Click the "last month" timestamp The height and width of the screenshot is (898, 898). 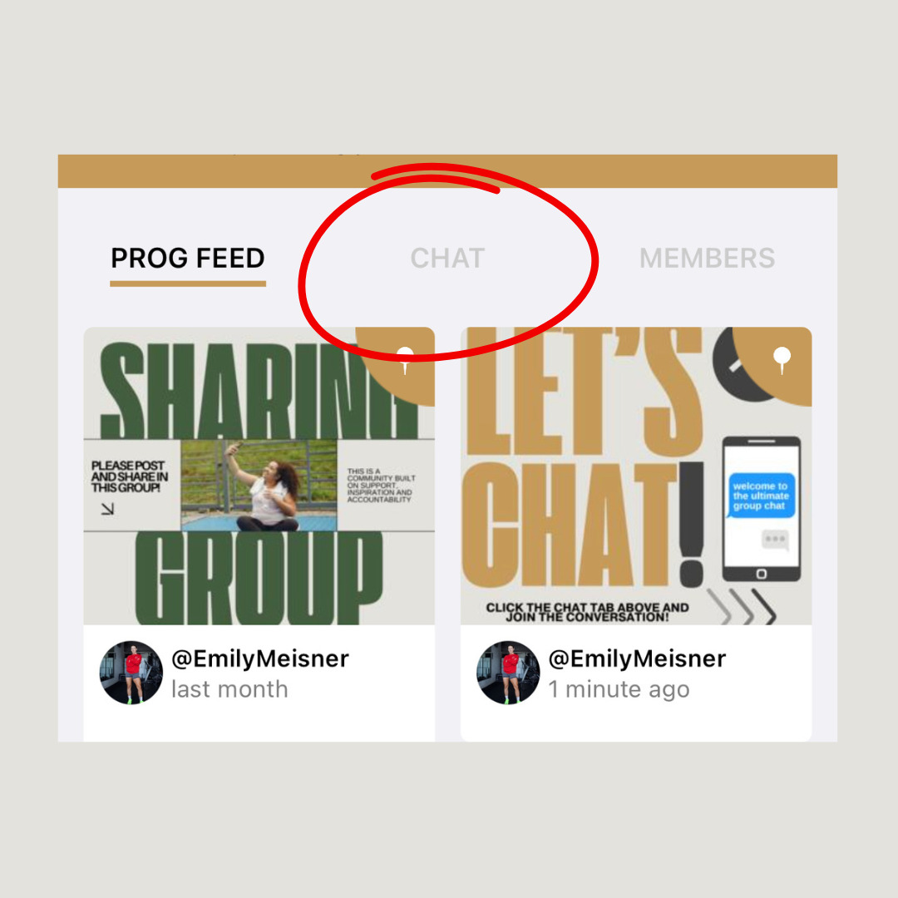[x=229, y=689]
